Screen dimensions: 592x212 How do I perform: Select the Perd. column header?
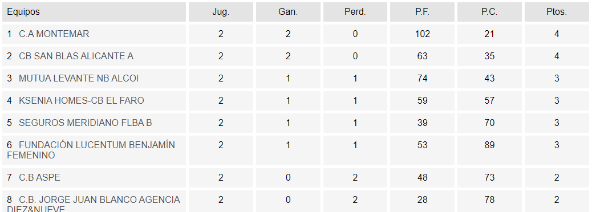[355, 12]
